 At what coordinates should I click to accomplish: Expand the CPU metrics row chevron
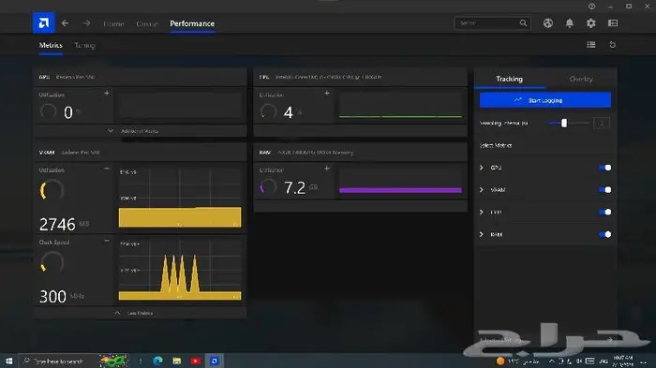(482, 212)
